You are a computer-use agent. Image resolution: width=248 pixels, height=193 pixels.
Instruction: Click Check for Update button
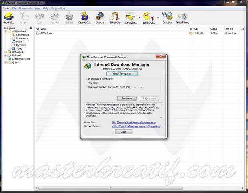click(122, 74)
